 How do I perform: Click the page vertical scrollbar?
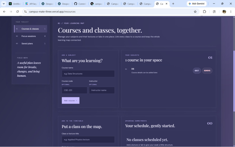(x=234, y=81)
